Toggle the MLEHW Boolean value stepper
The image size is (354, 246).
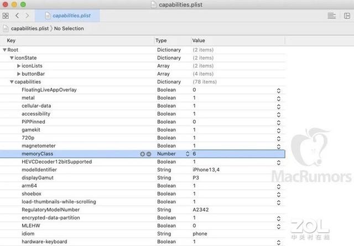279,227
